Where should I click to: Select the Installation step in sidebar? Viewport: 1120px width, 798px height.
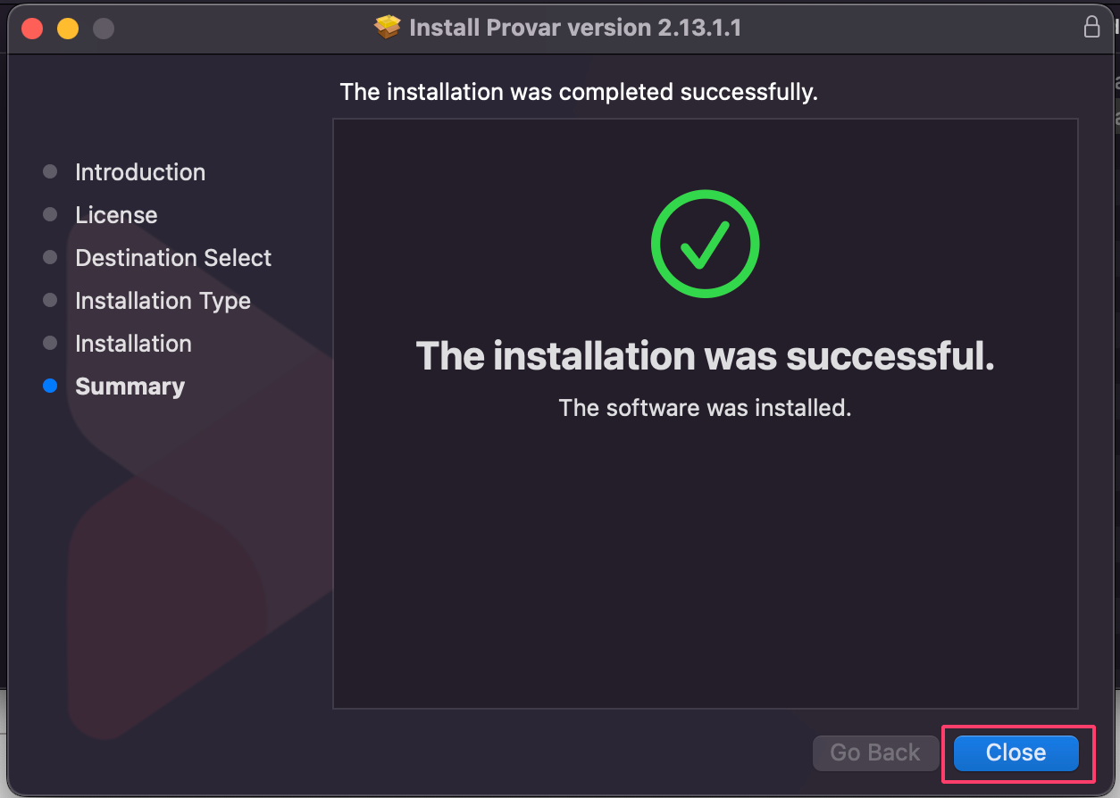pyautogui.click(x=133, y=344)
